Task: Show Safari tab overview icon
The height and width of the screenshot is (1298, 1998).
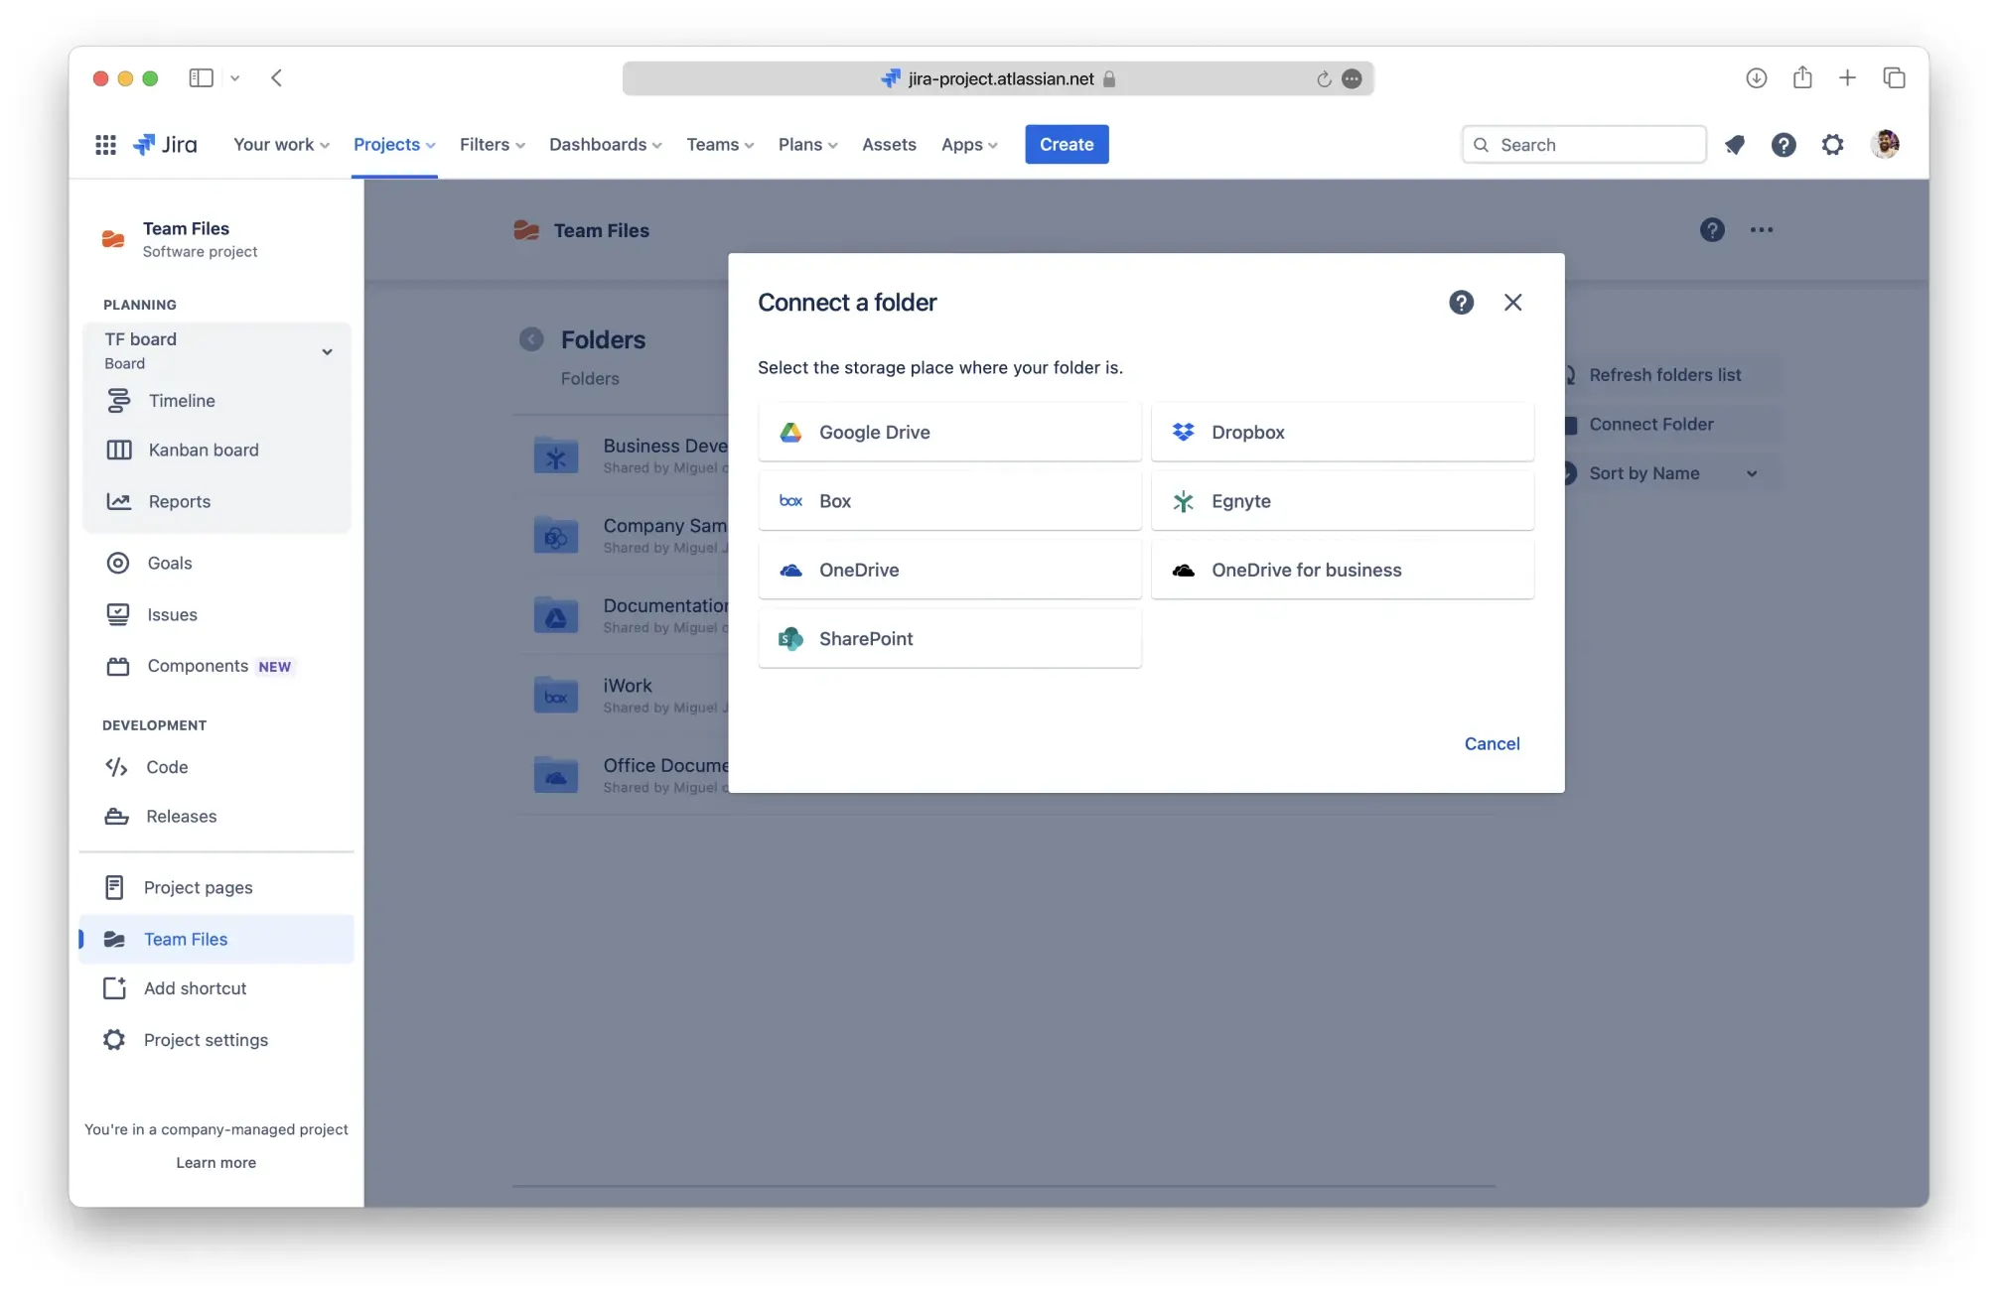Action: [x=1894, y=78]
